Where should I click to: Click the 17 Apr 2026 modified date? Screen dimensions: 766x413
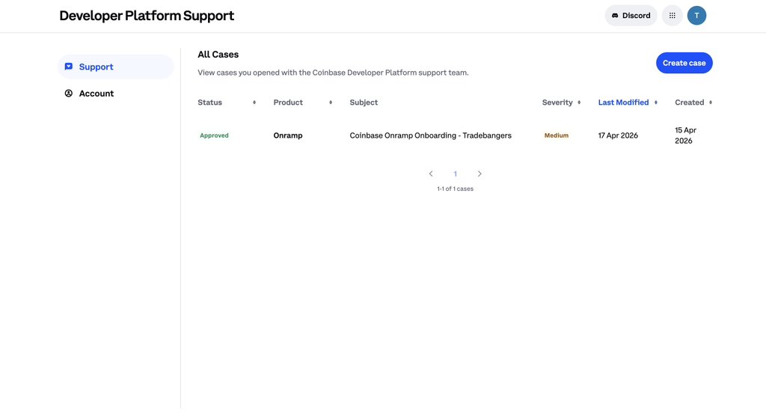click(x=618, y=135)
